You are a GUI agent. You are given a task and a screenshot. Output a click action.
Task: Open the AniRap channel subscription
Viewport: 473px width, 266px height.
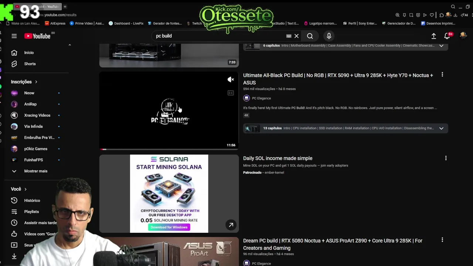pos(30,104)
